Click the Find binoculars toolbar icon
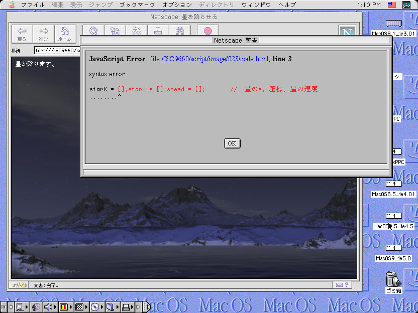 point(180,30)
